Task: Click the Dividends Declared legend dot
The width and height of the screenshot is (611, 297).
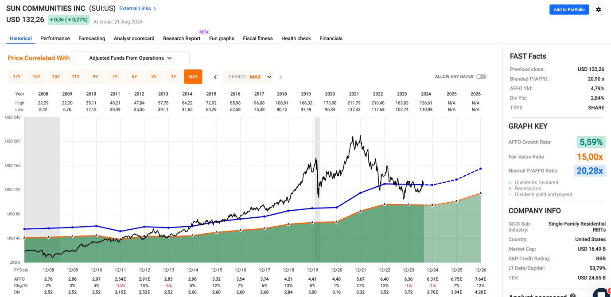Action: [510, 182]
